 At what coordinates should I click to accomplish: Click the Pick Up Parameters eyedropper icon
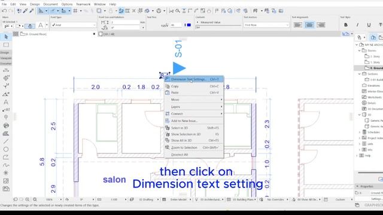tap(25, 11)
